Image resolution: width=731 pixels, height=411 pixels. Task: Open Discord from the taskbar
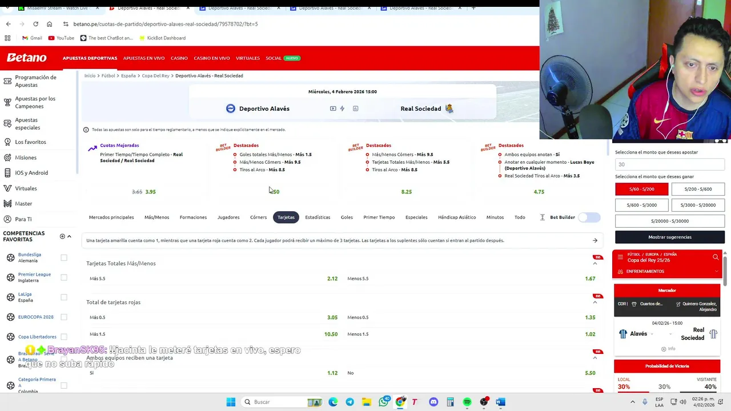(x=433, y=402)
